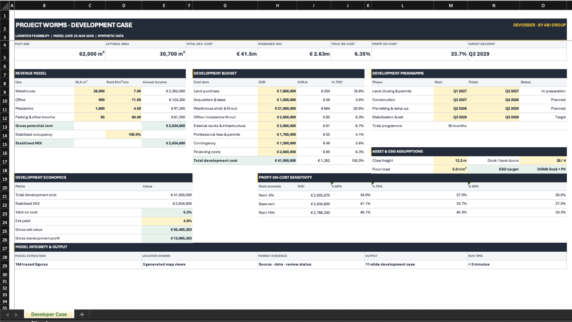The width and height of the screenshot is (572, 322).
Task: Go to previous sheet arrow
Action: coord(7,315)
